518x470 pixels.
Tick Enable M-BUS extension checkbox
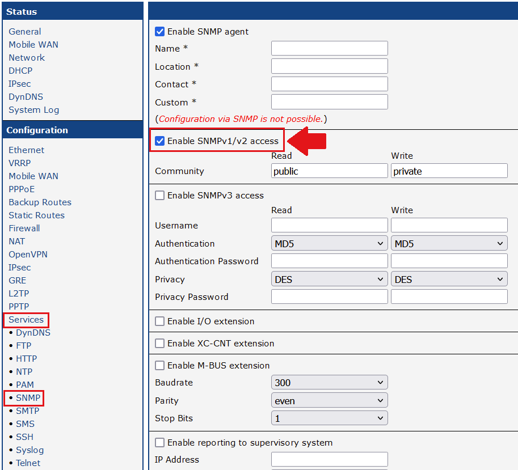pos(160,366)
